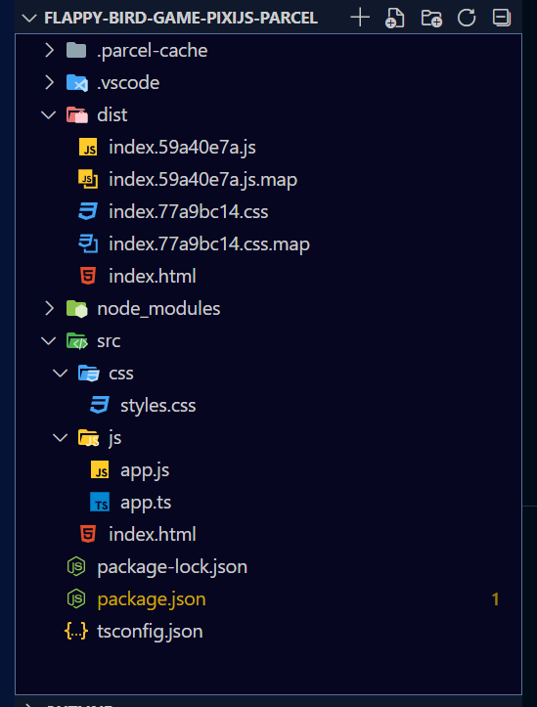Open index.59a40e7a.js file

pyautogui.click(x=182, y=148)
